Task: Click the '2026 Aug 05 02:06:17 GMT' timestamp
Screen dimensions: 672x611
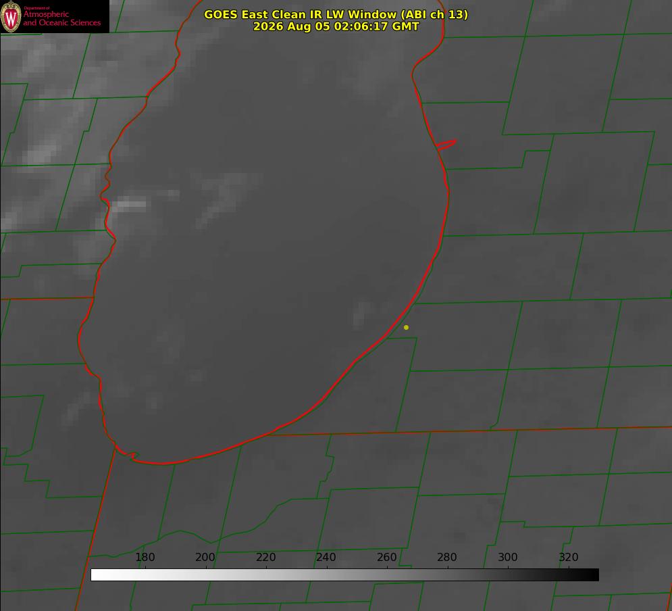Action: [336, 26]
